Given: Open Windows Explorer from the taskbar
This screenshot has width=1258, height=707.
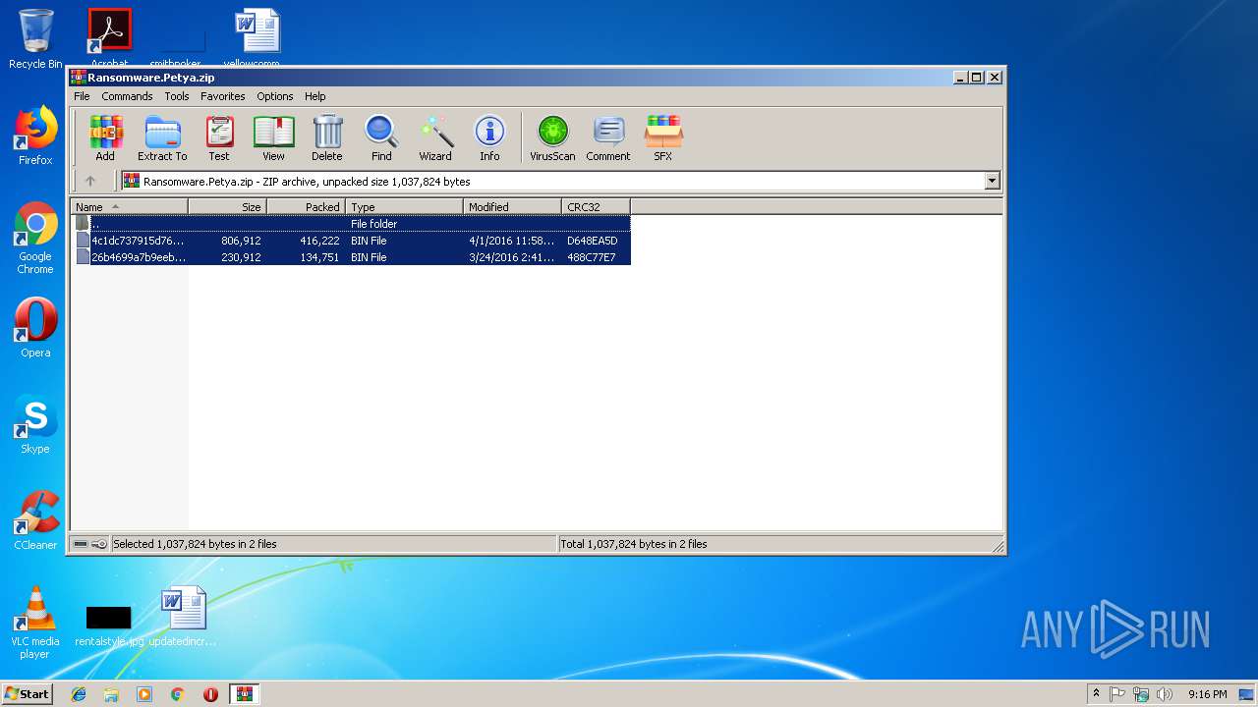Looking at the screenshot, I should (111, 694).
